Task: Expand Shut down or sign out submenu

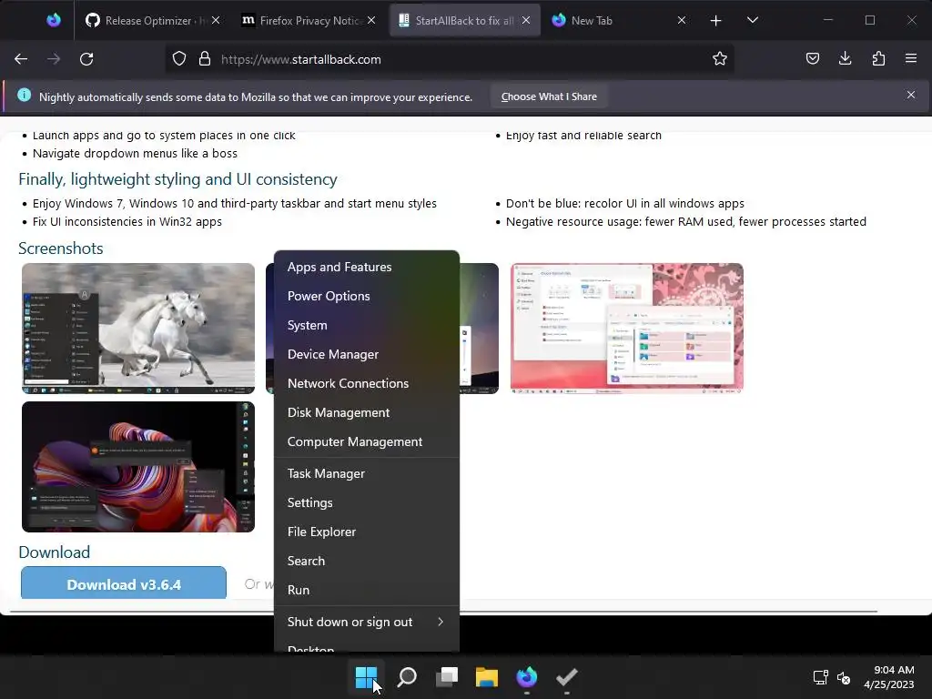Action: (366, 622)
